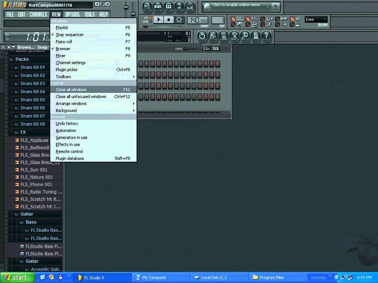Expand Arrange windows submenu

94,103
